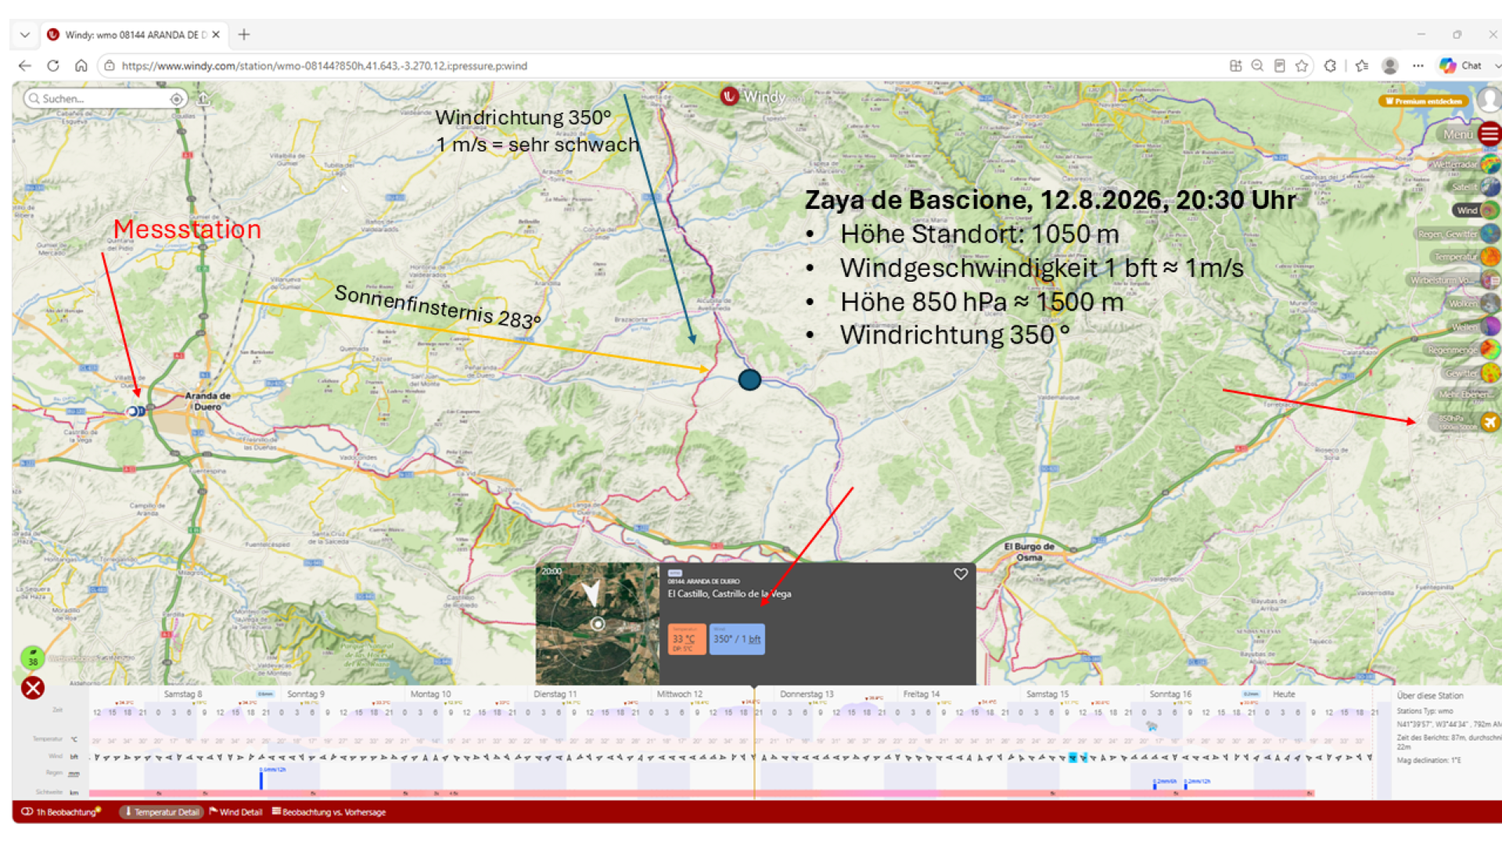Expand the tab search dropdown arrow
1502x845 pixels.
25,34
